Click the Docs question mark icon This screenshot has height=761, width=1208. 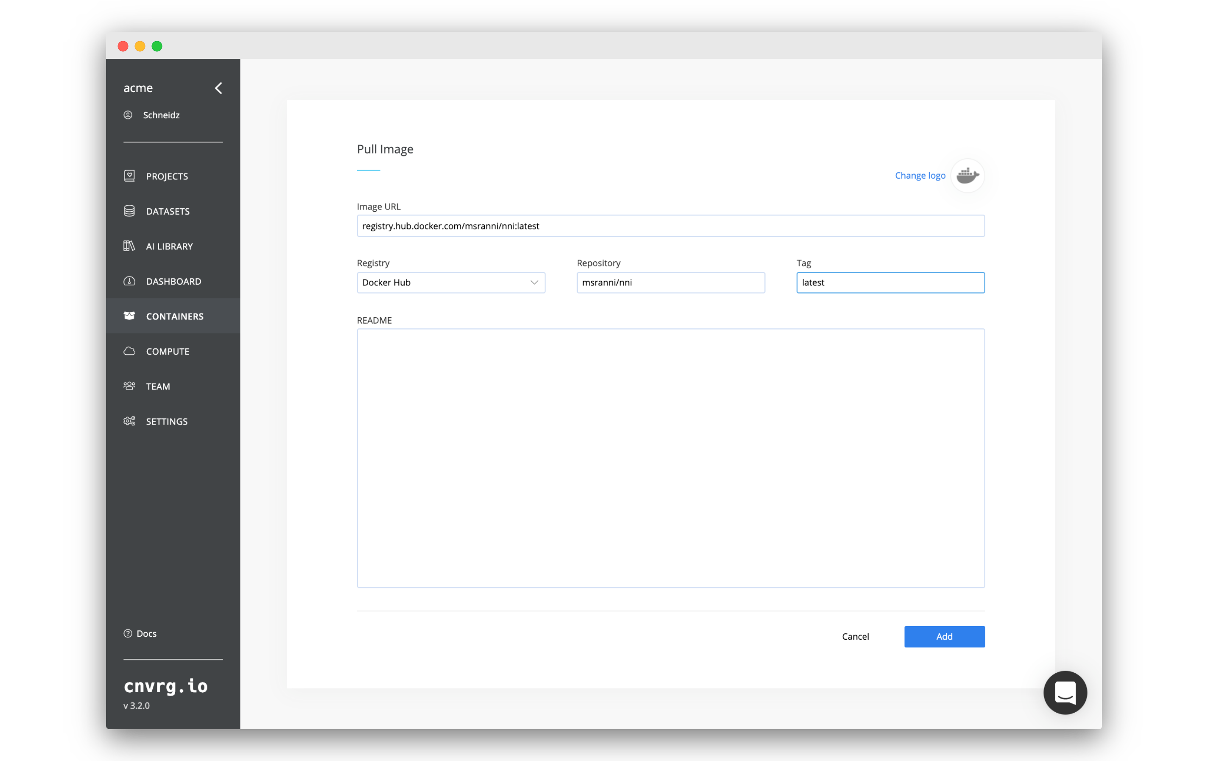(x=128, y=633)
